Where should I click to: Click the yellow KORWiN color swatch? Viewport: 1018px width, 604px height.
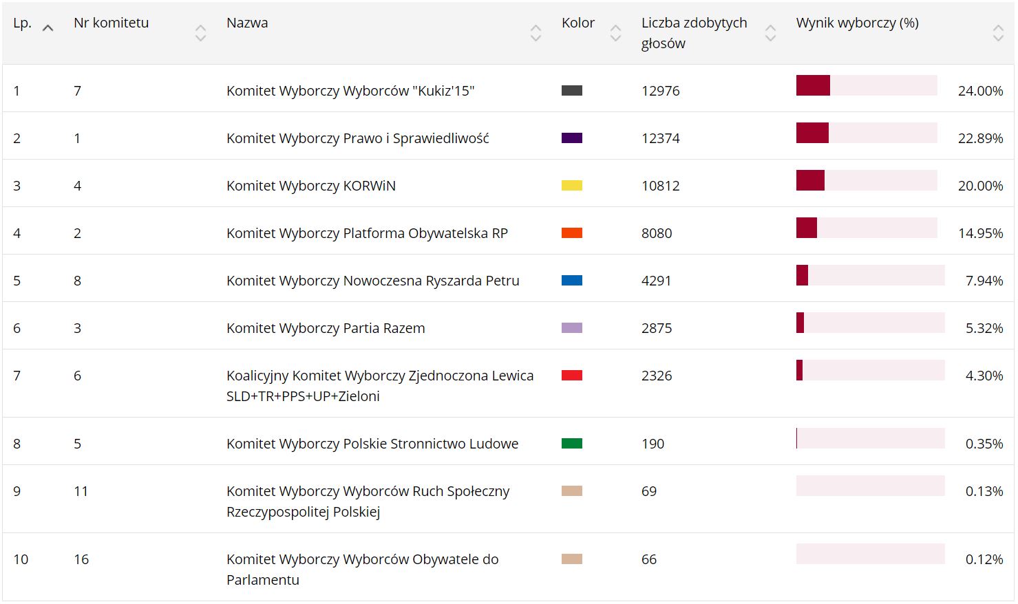click(x=571, y=186)
